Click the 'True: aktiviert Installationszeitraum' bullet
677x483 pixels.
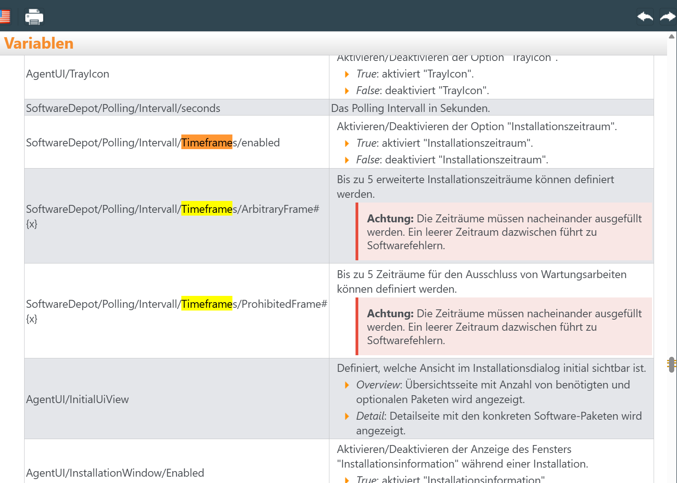pos(444,143)
